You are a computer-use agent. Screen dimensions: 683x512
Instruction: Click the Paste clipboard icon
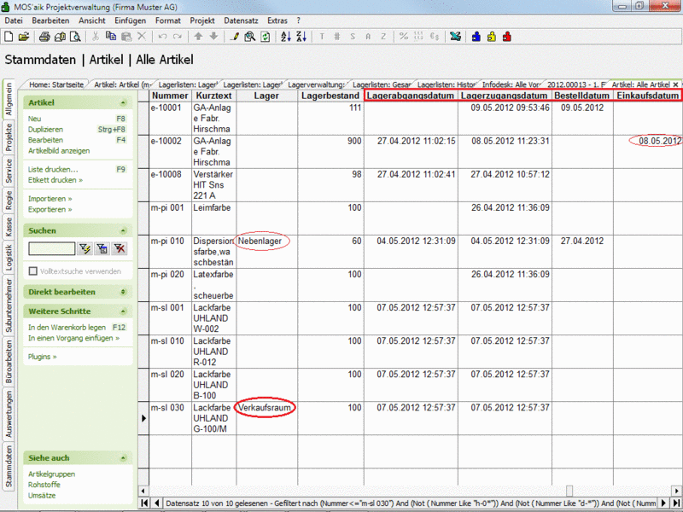click(x=126, y=37)
